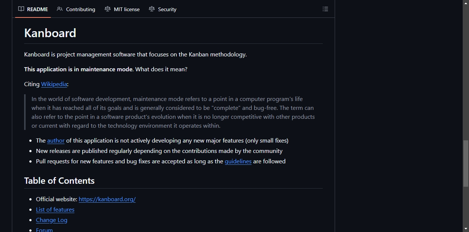Click the people icon beside Contributing
The width and height of the screenshot is (469, 232).
(x=60, y=9)
